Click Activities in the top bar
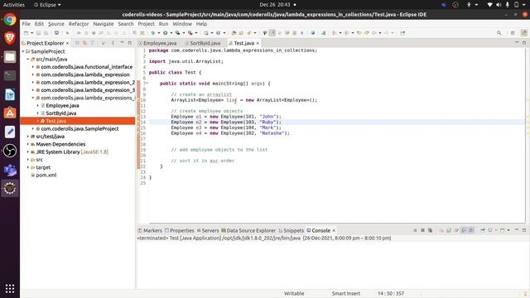530x298 pixels. pyautogui.click(x=14, y=5)
